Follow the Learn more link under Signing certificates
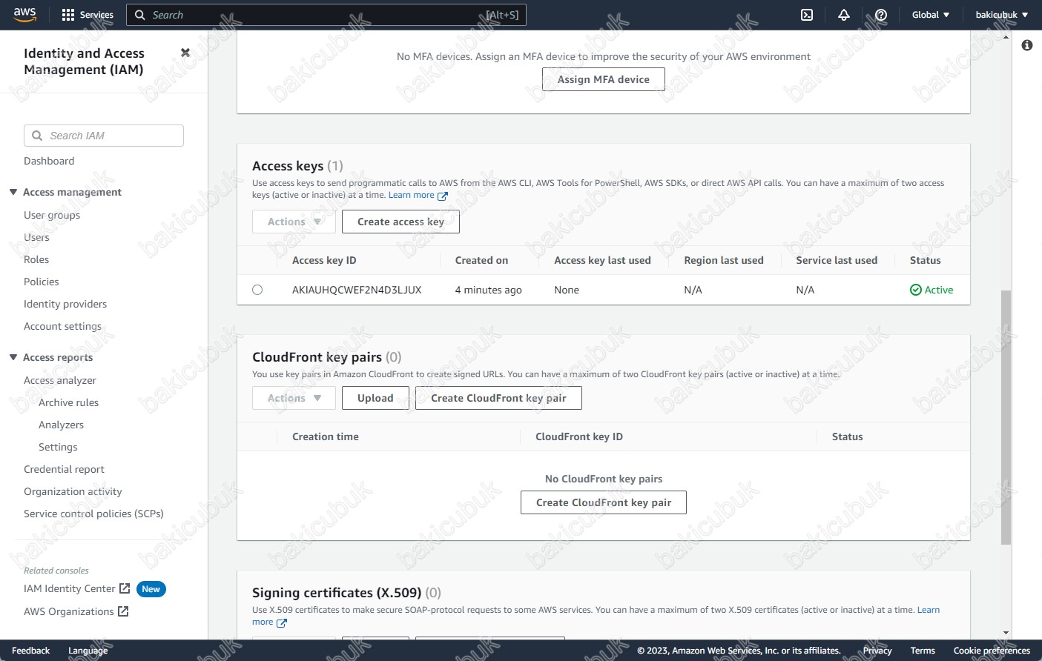 tap(929, 610)
